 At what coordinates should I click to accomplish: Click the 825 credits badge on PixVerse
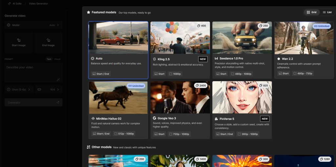tap(263, 85)
